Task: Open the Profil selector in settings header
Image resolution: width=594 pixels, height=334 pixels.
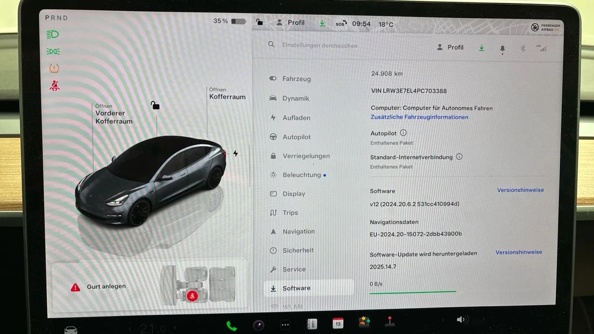Action: [x=451, y=47]
